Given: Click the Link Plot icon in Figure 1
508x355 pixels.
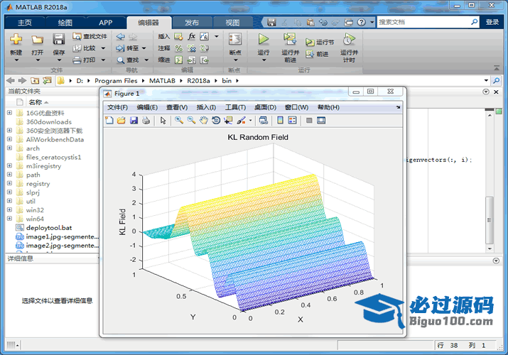Looking at the screenshot, I should click(x=264, y=121).
